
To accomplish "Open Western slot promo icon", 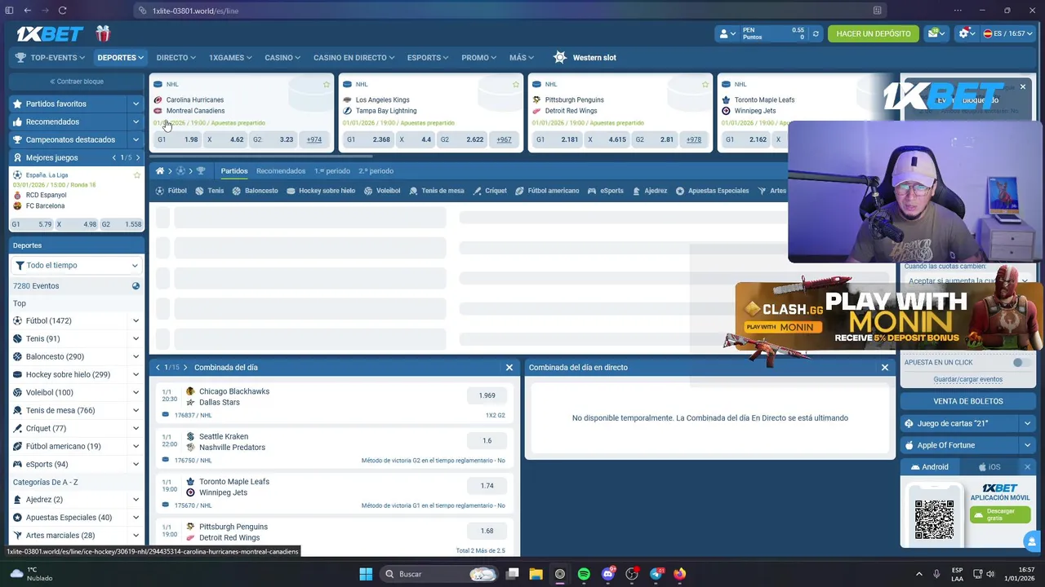I will 559,57.
